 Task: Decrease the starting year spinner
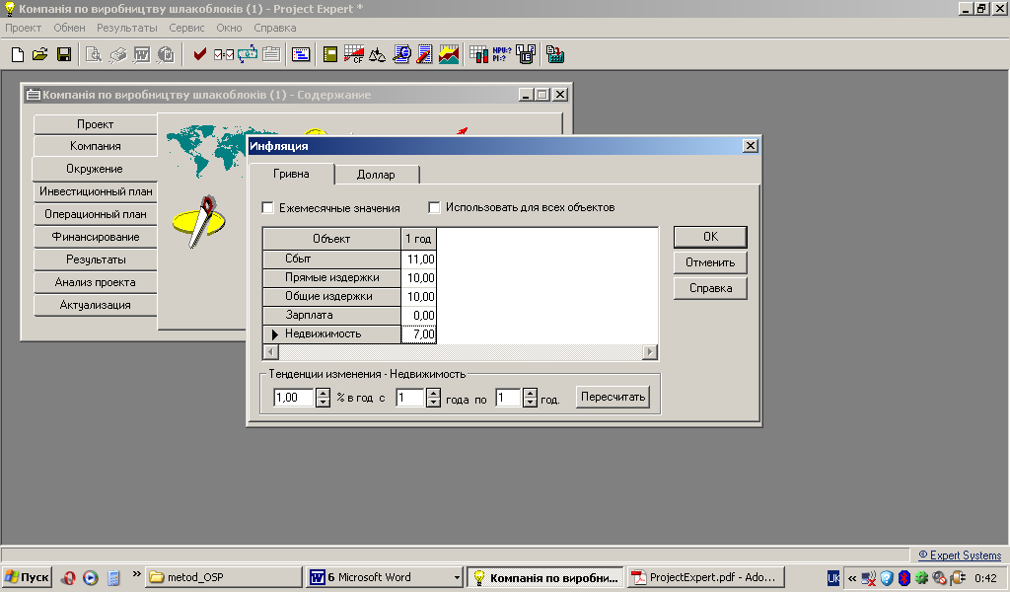[434, 402]
